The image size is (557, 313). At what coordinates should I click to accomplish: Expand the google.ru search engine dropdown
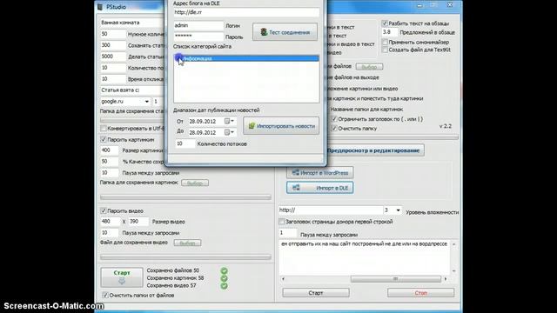pyautogui.click(x=147, y=102)
